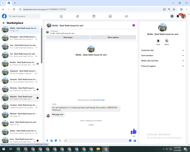Click the More options button
The height and width of the screenshot is (152, 190).
(x=113, y=37)
